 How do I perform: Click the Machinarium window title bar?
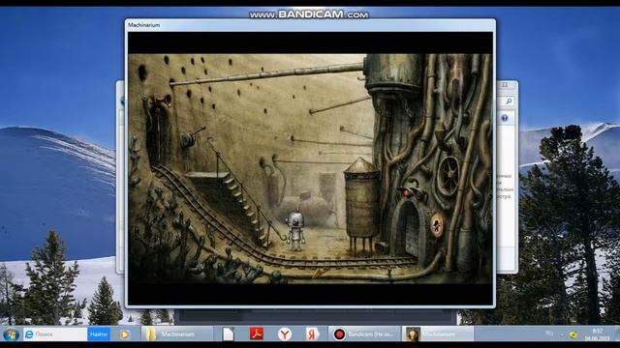coord(310,25)
